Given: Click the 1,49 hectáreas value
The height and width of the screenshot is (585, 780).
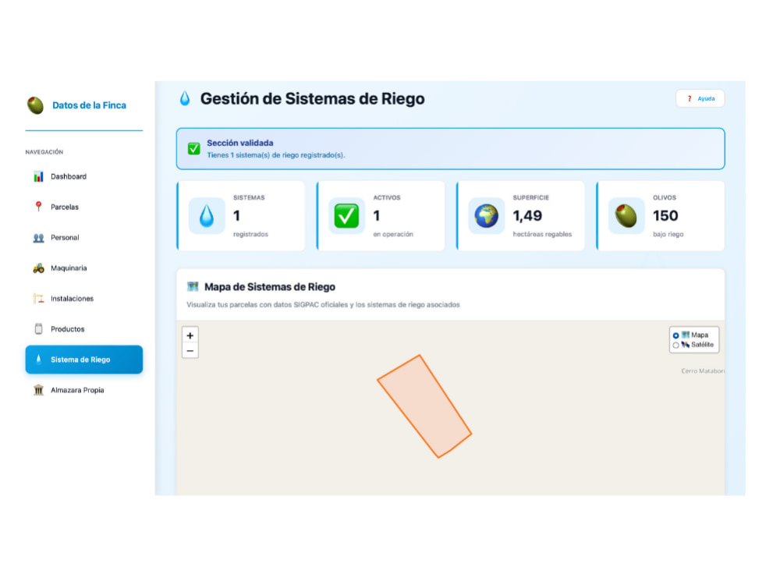Looking at the screenshot, I should [x=527, y=215].
